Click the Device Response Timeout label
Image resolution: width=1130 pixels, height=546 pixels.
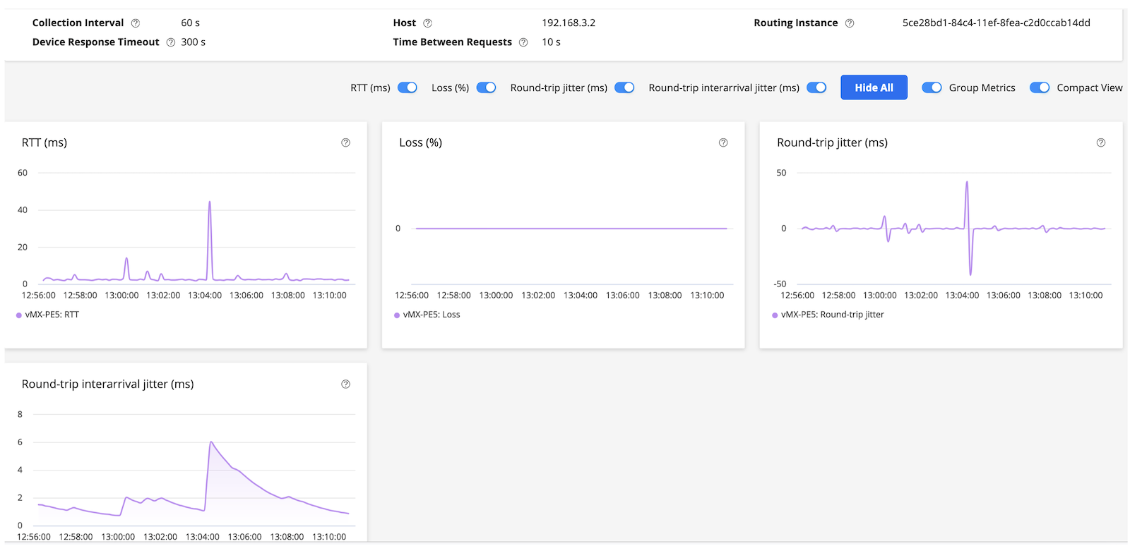click(96, 42)
